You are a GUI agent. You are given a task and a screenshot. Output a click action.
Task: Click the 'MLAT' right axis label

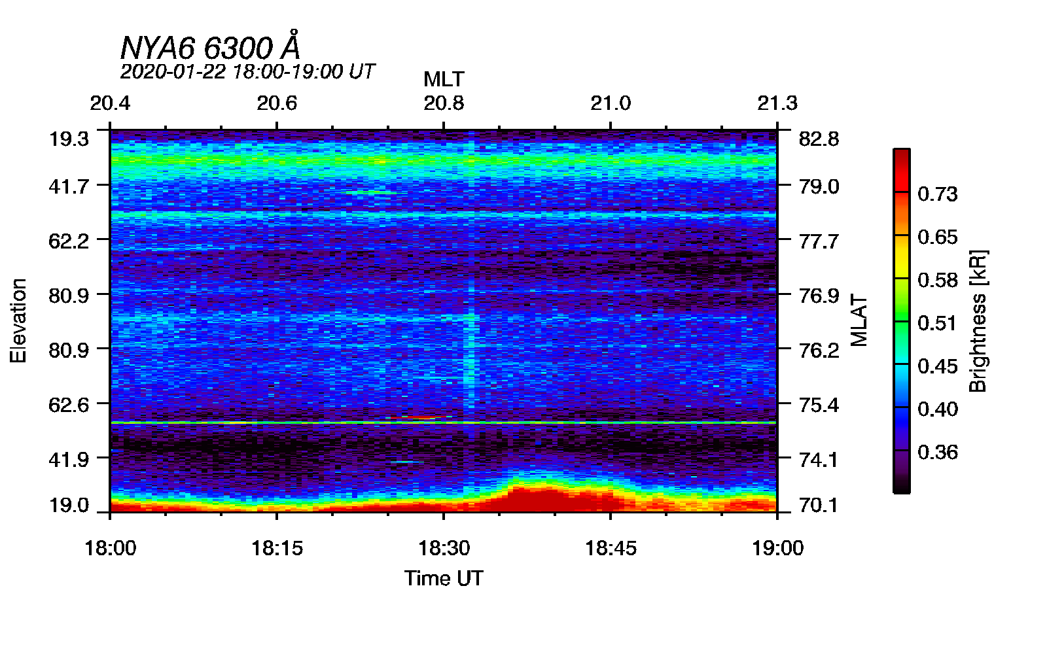click(x=859, y=320)
